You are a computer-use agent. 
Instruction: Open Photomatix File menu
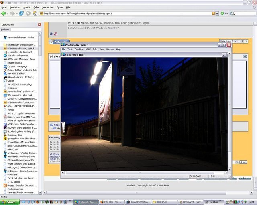click(x=63, y=49)
